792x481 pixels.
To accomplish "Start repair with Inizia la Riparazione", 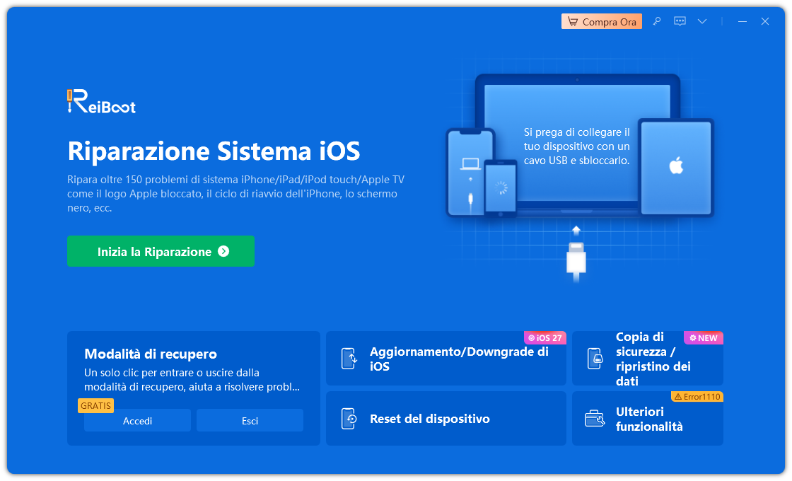I will [x=161, y=251].
